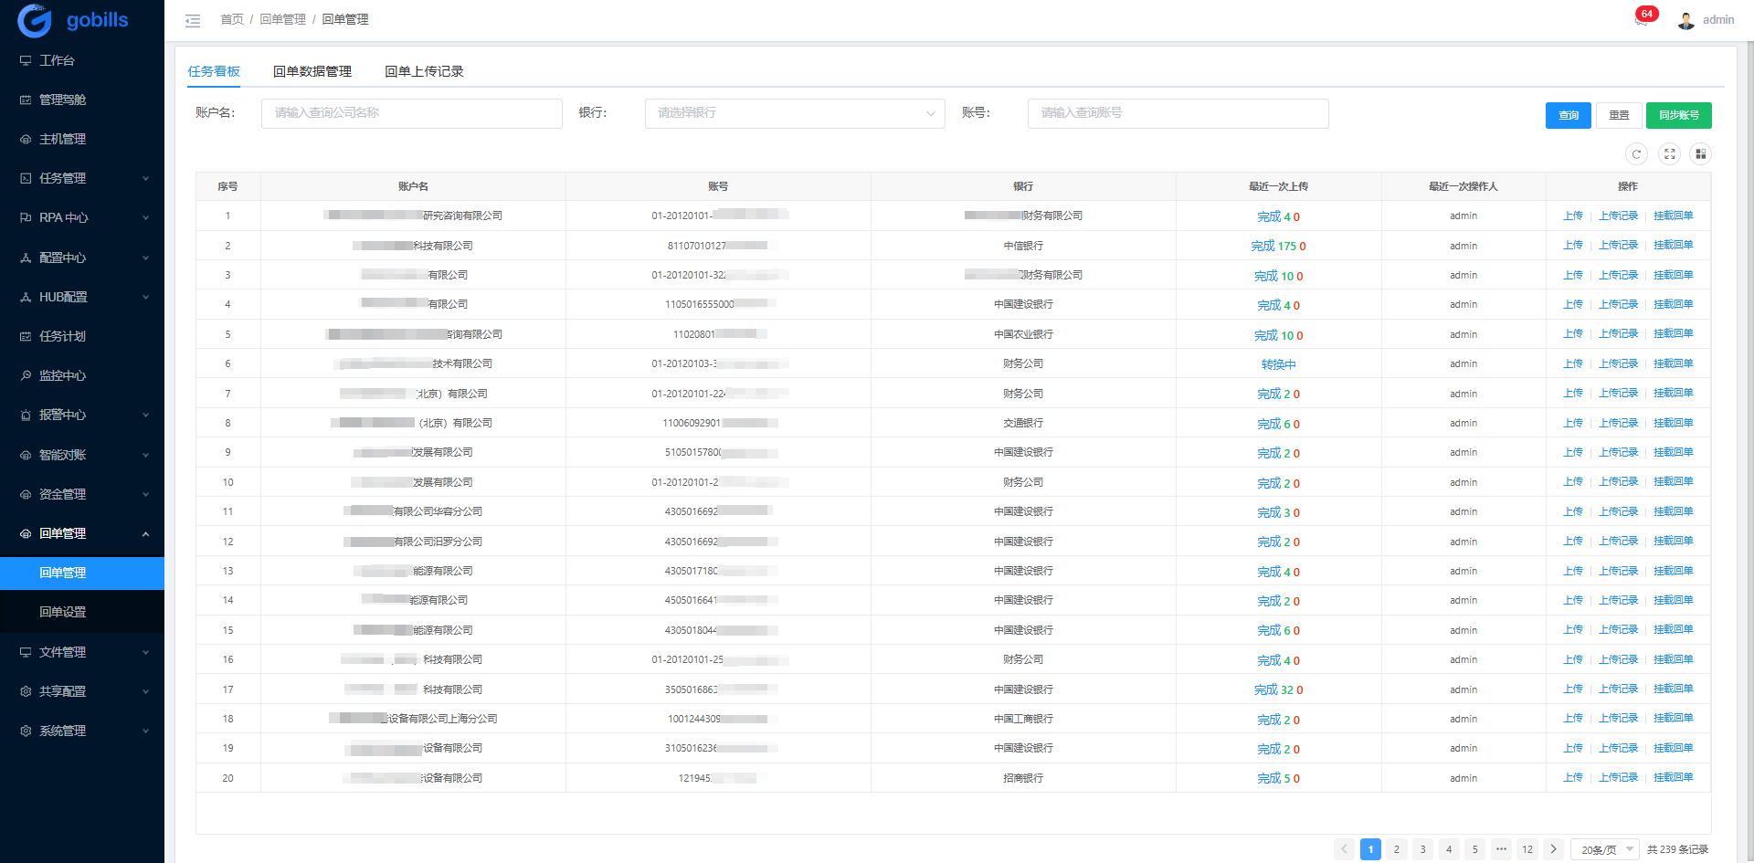Open the notification bell with 64 badge

coord(1641,20)
